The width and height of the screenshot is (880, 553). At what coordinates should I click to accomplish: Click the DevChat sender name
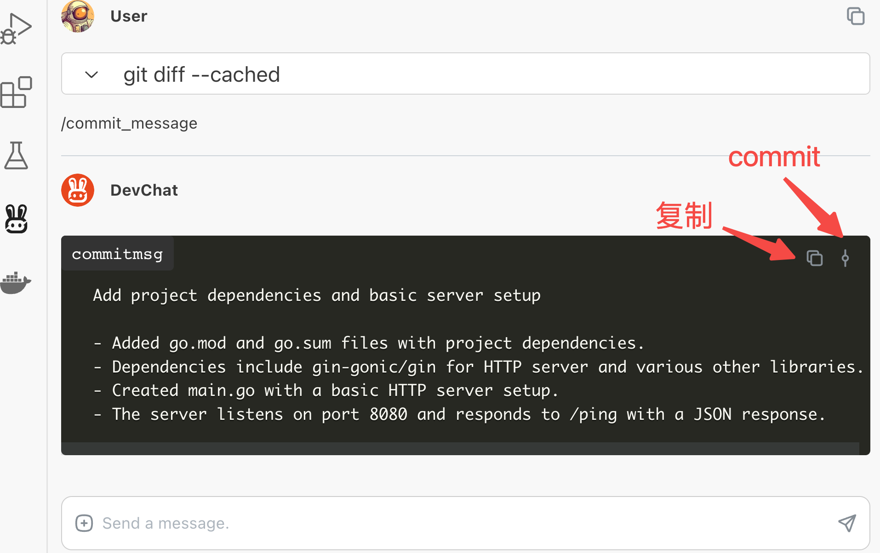pos(144,190)
